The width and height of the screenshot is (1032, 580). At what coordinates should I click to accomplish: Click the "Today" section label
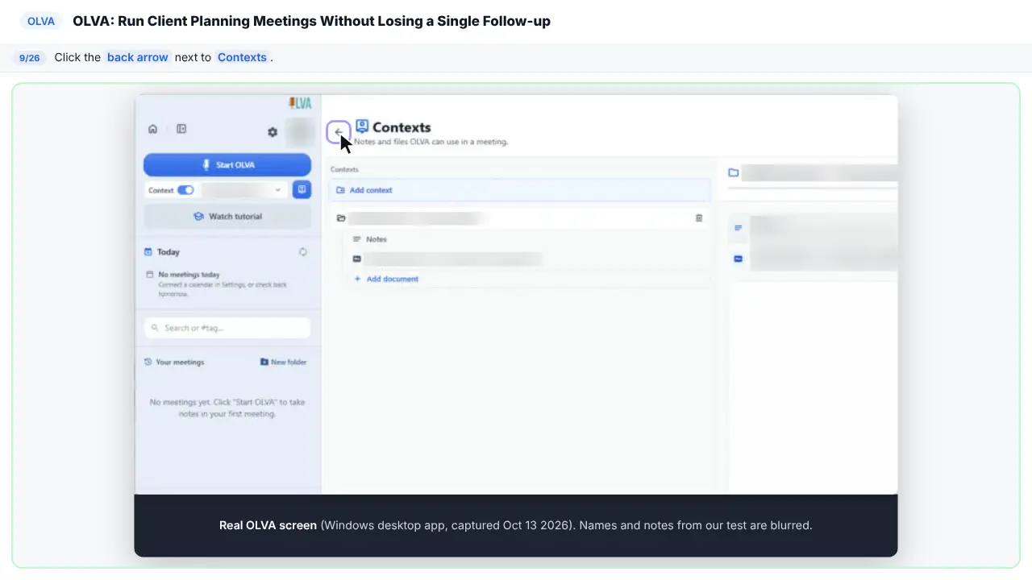[x=169, y=252]
